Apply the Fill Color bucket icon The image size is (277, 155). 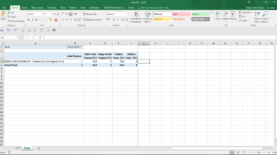pos(50,20)
